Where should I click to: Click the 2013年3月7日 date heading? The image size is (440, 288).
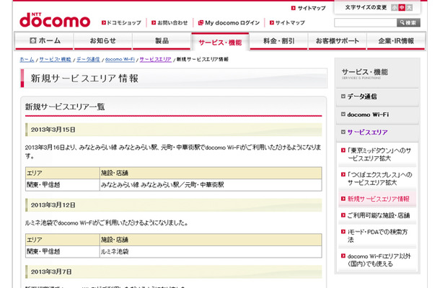(x=51, y=271)
